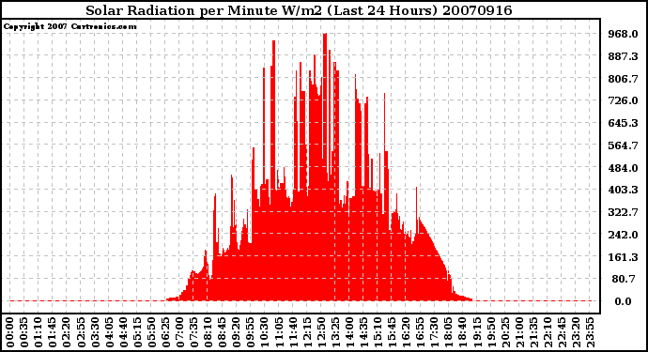
Task: Click the 04:40 time label
Action: point(123,333)
